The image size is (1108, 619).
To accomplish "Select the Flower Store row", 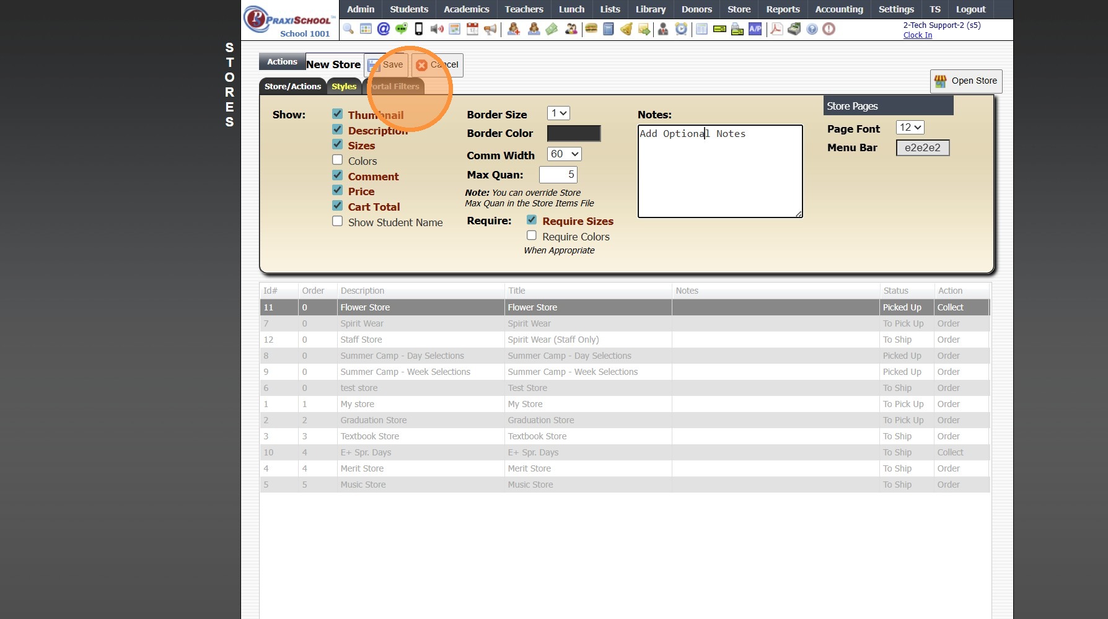I will tap(625, 307).
